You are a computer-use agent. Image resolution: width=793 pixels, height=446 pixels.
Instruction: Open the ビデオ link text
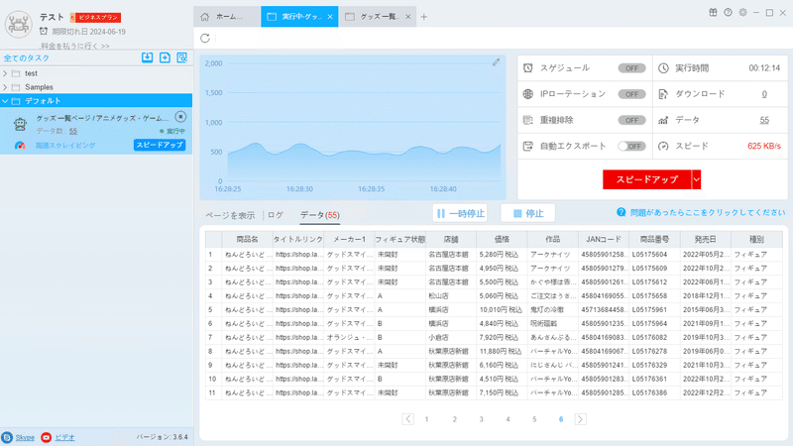point(64,438)
